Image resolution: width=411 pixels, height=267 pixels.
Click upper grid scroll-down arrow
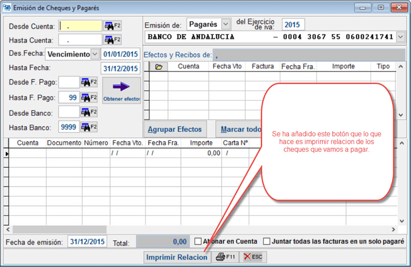click(x=400, y=115)
